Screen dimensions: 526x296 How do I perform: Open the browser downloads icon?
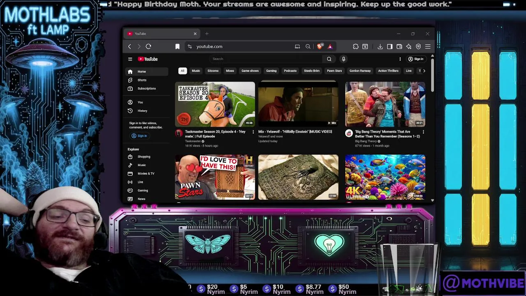click(380, 46)
